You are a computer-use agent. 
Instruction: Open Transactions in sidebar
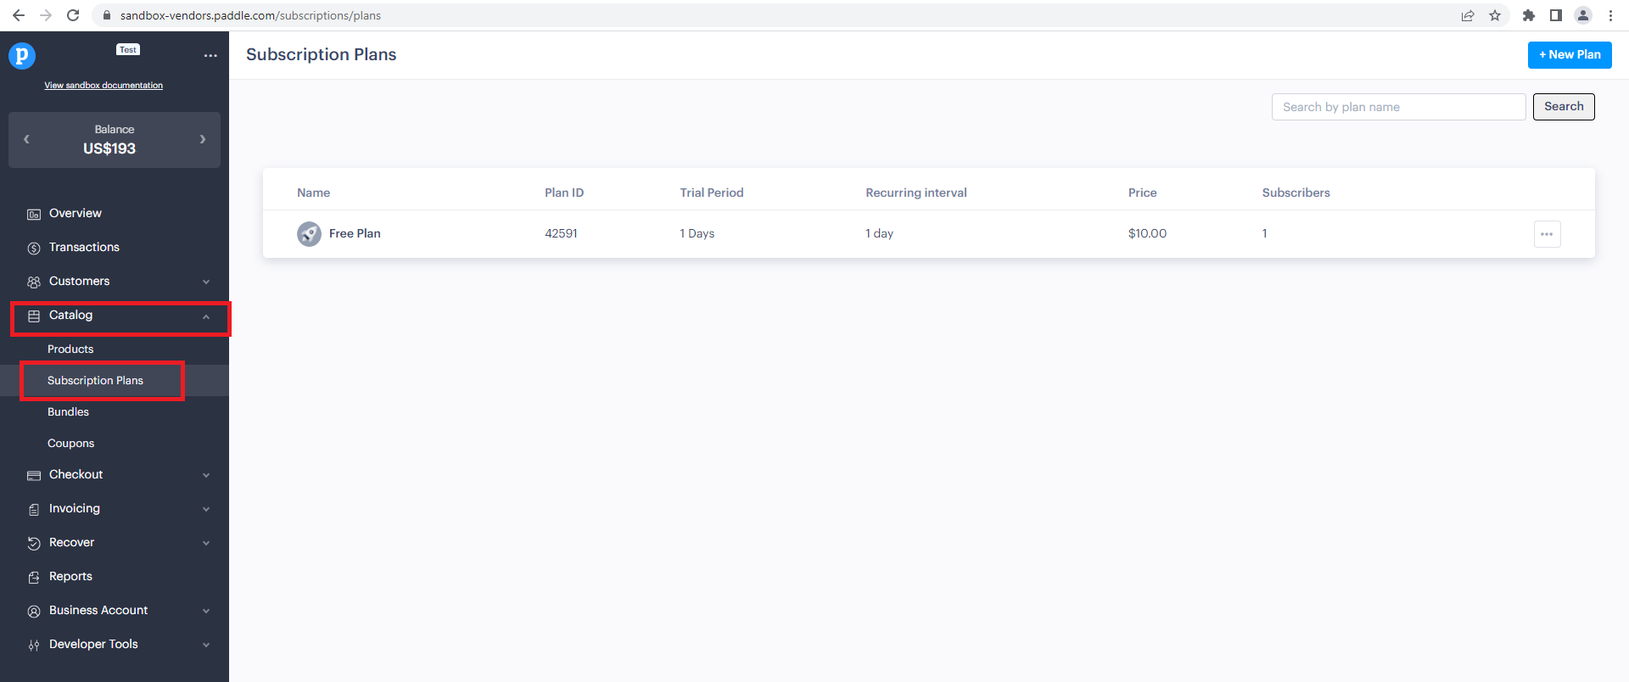[84, 247]
